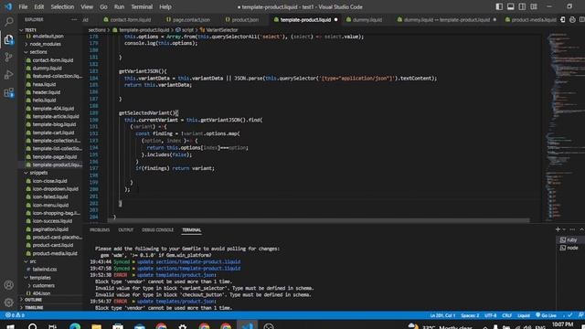585x329 pixels.
Task: Open the Help menu
Action: point(165,6)
